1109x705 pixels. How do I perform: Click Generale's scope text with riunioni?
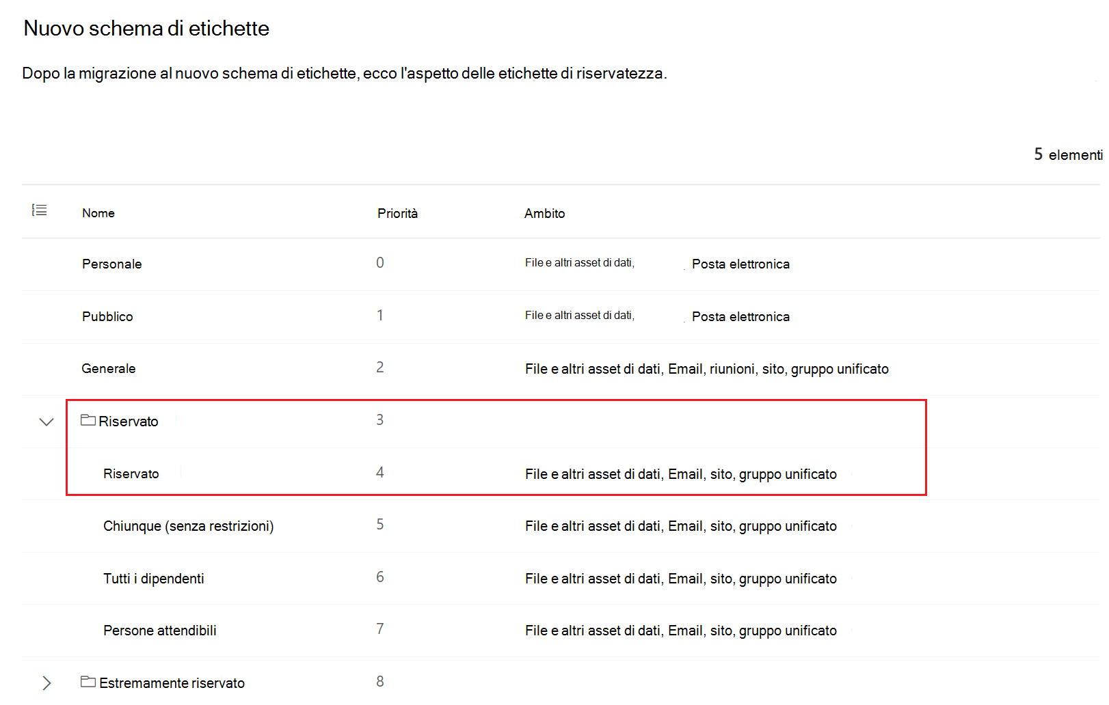(707, 369)
